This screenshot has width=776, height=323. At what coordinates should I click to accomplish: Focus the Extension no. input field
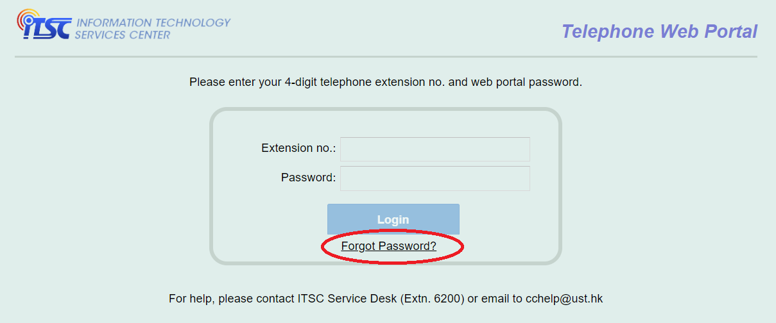pos(435,149)
